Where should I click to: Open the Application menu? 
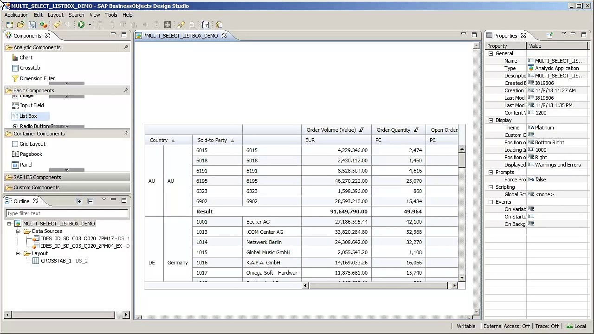click(x=16, y=15)
